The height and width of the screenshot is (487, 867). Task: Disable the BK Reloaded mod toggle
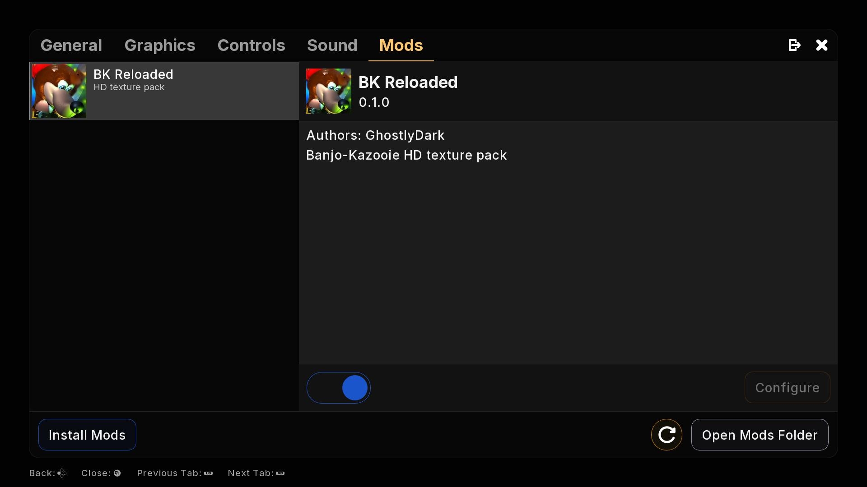point(339,388)
